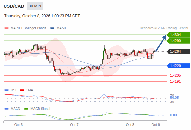
Task: Click the MA 50 legend label
Action: [61, 28]
